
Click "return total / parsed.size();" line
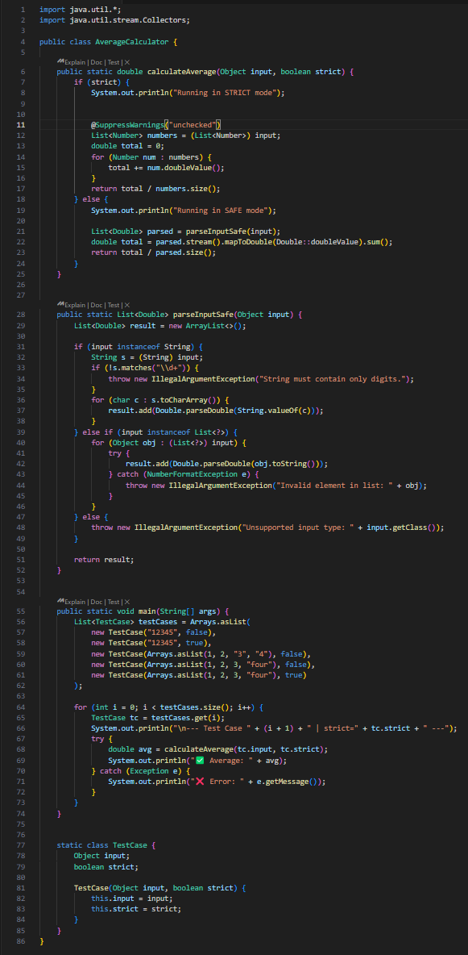154,252
